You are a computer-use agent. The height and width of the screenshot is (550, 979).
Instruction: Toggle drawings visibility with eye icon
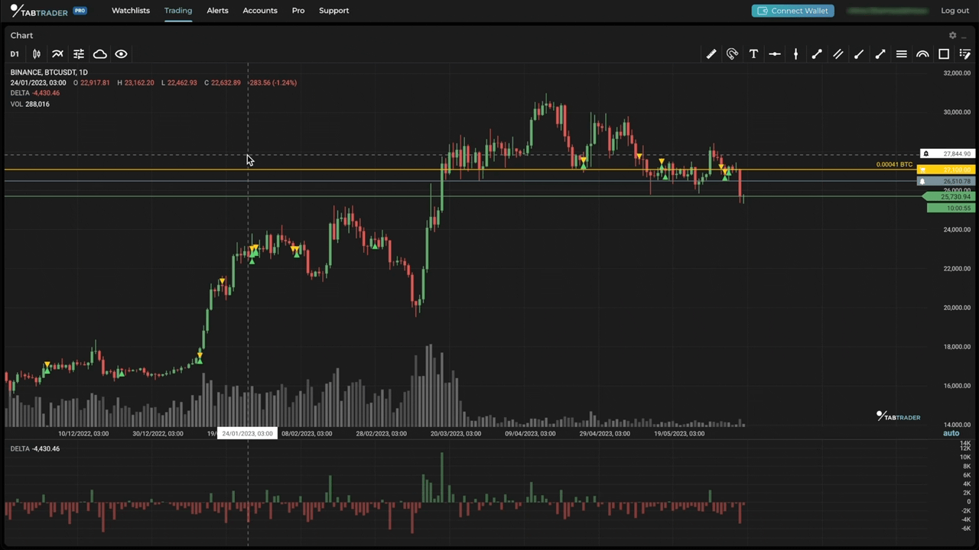[121, 53]
